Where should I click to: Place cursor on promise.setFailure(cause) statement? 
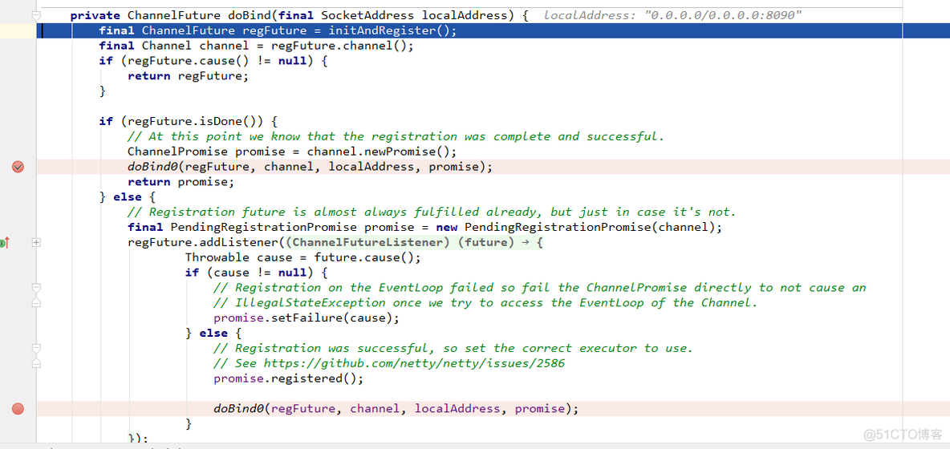[306, 318]
